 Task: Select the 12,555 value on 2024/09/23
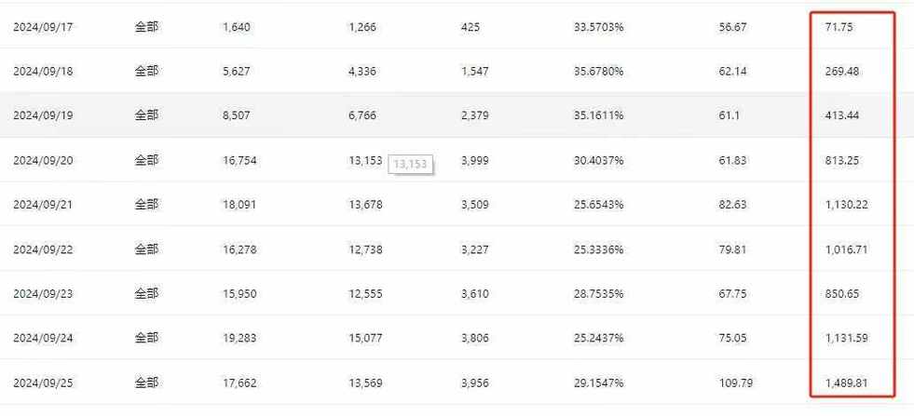pos(365,294)
